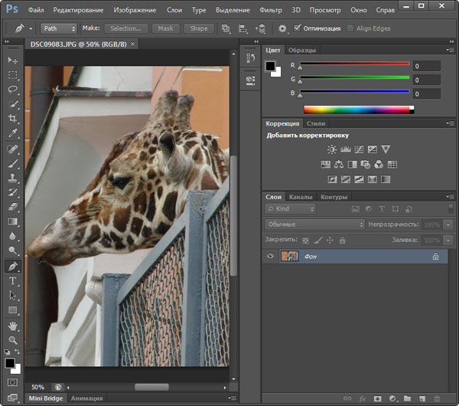
Task: Select the Crop tool
Action: (x=12, y=119)
